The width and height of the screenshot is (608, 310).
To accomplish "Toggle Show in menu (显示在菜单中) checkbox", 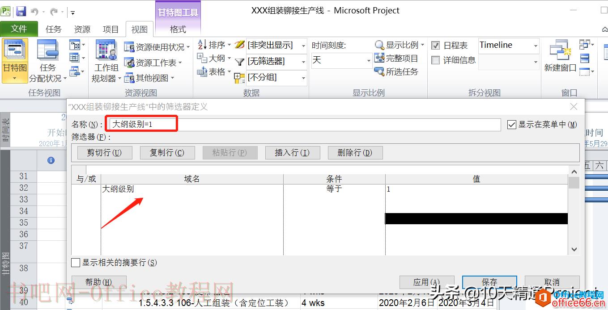I will pos(512,125).
